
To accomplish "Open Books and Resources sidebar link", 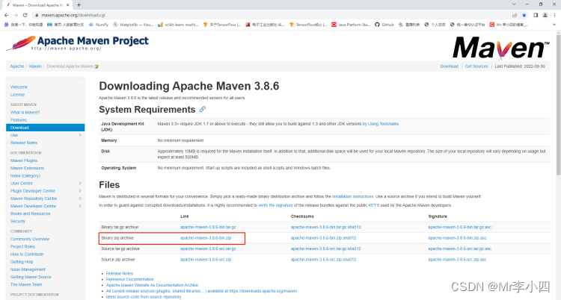I will coord(31,213).
